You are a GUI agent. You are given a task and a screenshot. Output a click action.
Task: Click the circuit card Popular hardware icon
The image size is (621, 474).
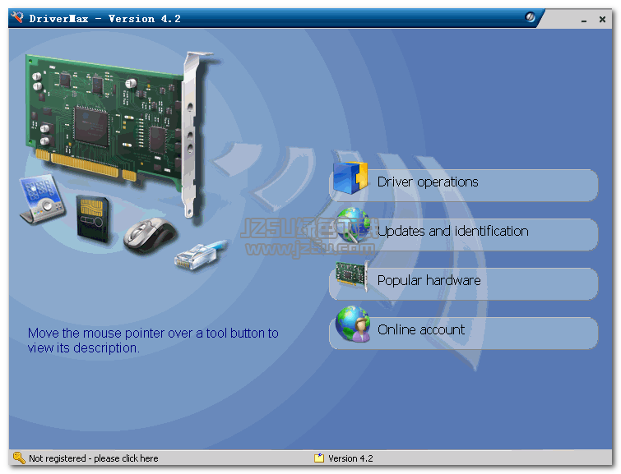tap(352, 275)
